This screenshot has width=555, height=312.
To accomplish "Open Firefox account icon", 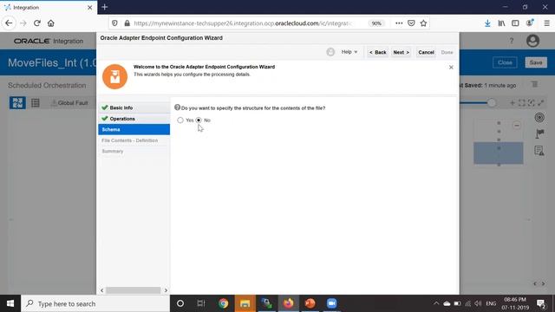I will 530,23.
